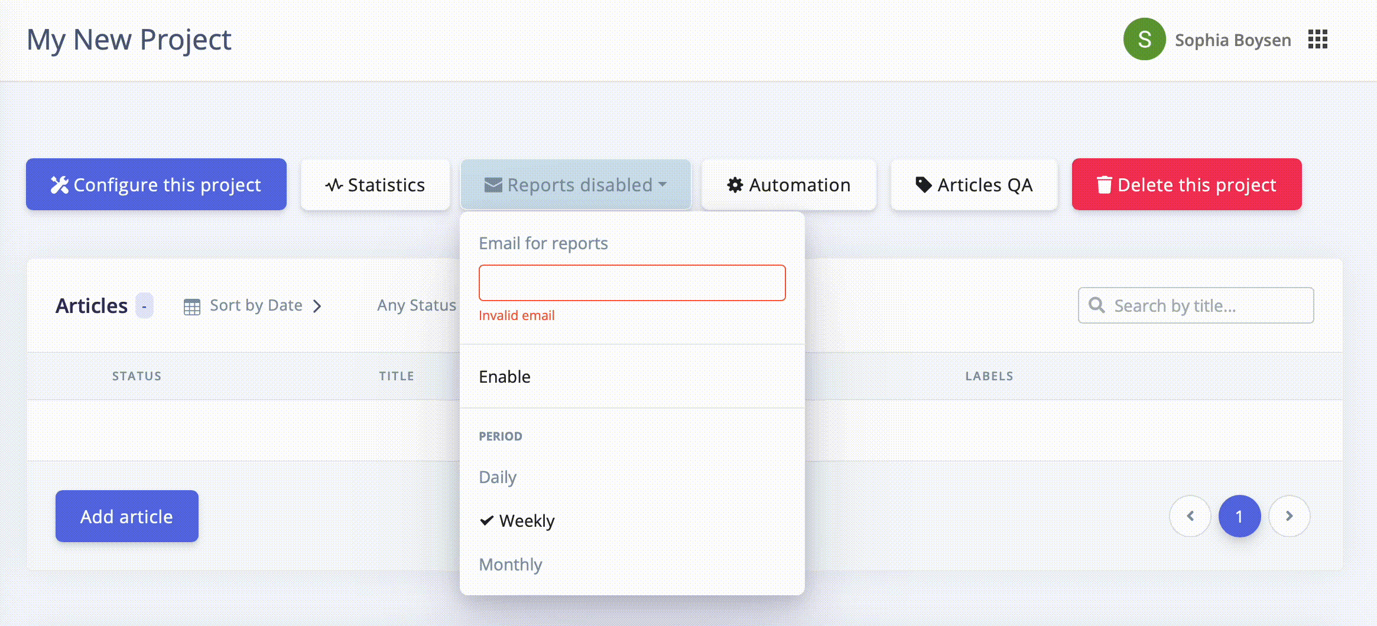The width and height of the screenshot is (1377, 626).
Task: Click the Add article button
Action: 126,516
